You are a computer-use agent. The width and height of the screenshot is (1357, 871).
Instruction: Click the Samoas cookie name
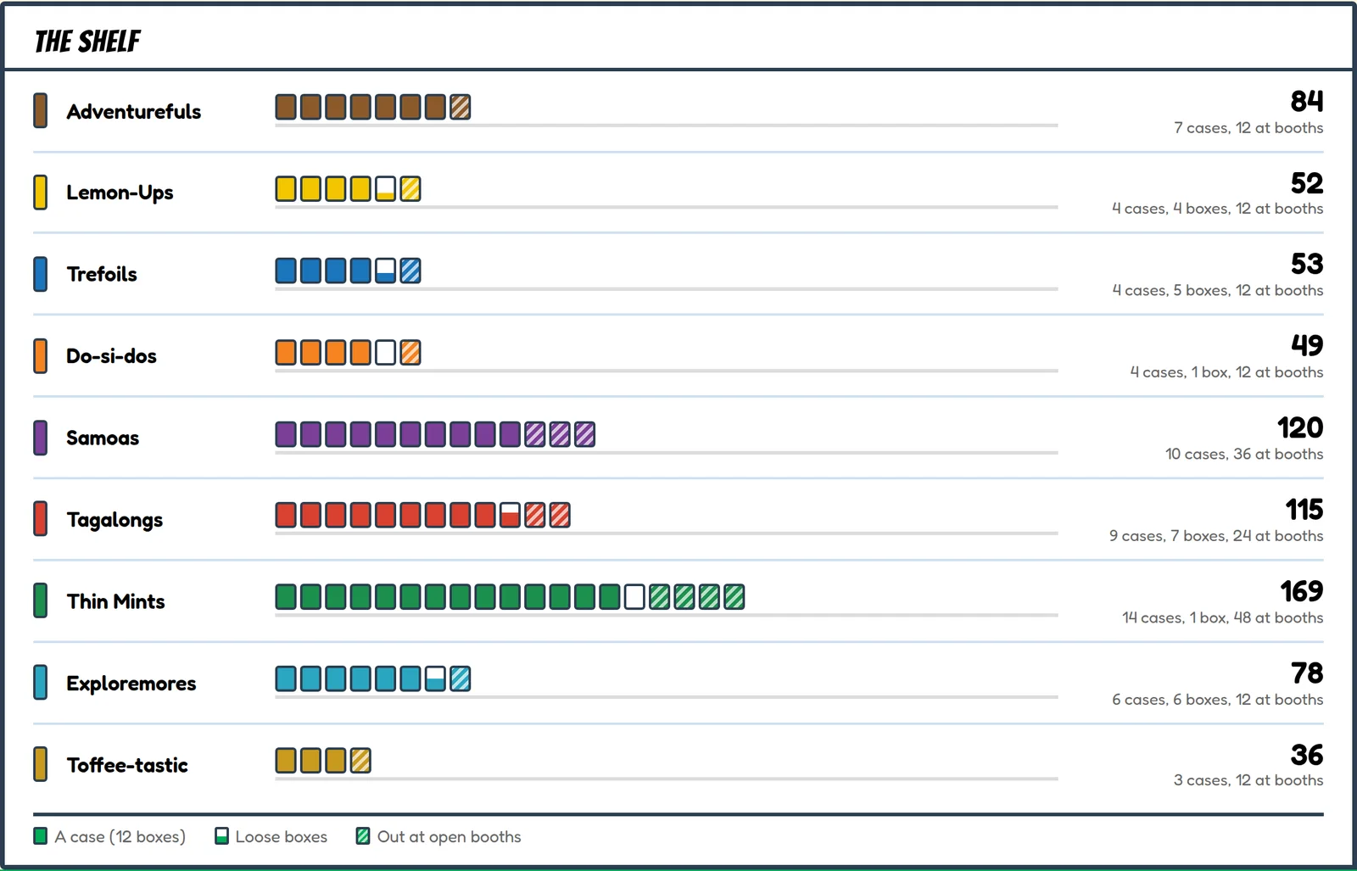click(103, 438)
